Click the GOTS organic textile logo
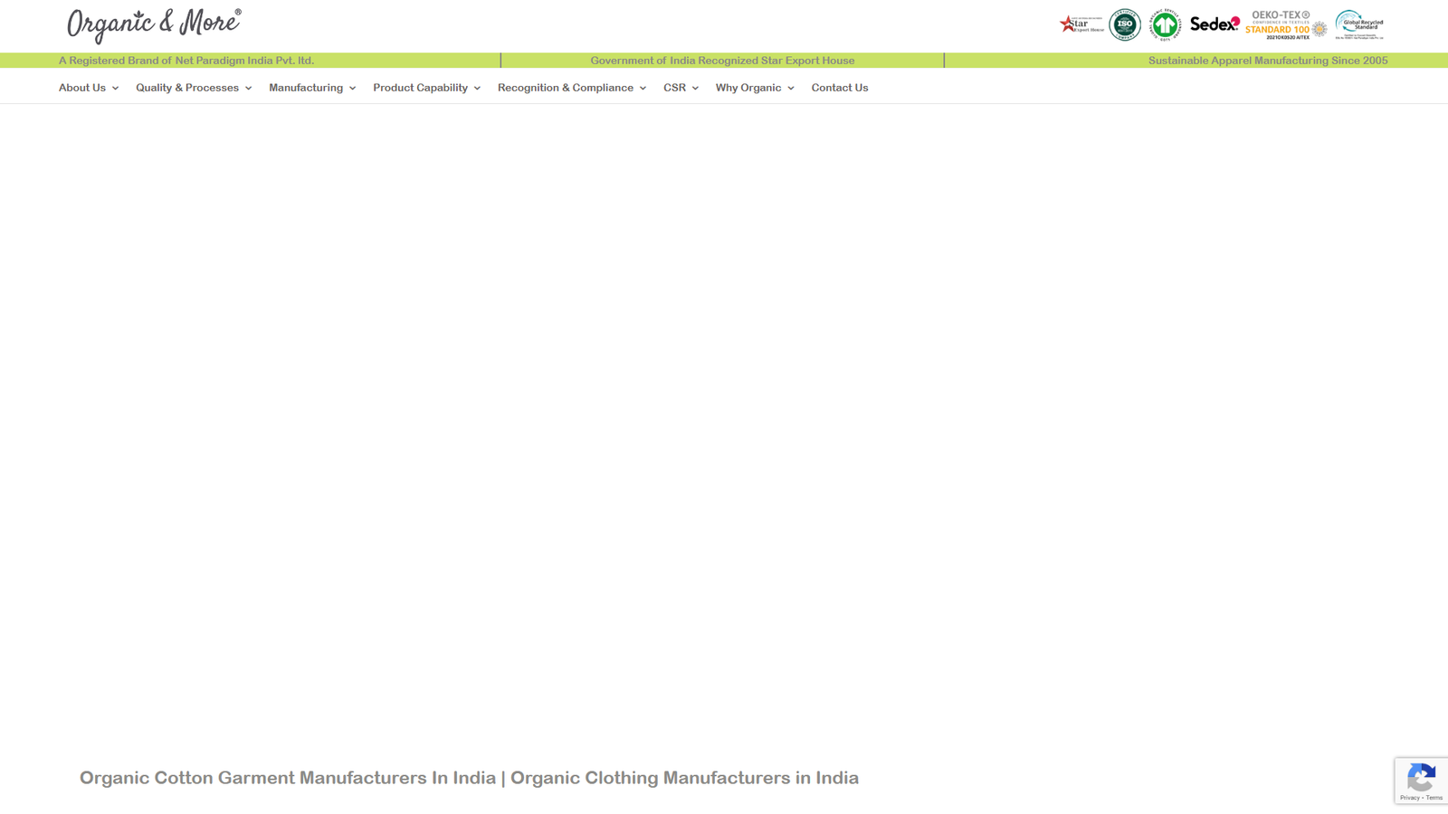Screen dimensions: 1448x814 coord(1166,24)
